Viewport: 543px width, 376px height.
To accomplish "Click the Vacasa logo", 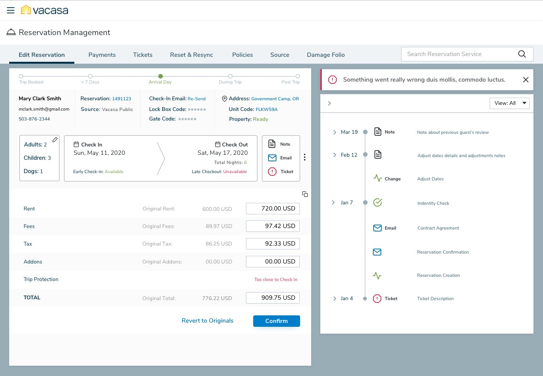I will 45,10.
